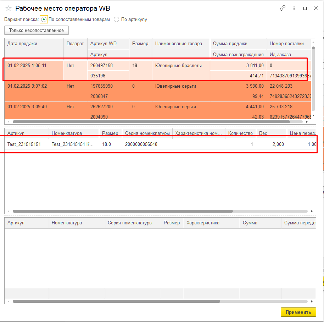Click WB article cell 197655990
This screenshot has height=322, width=324.
click(x=108, y=86)
